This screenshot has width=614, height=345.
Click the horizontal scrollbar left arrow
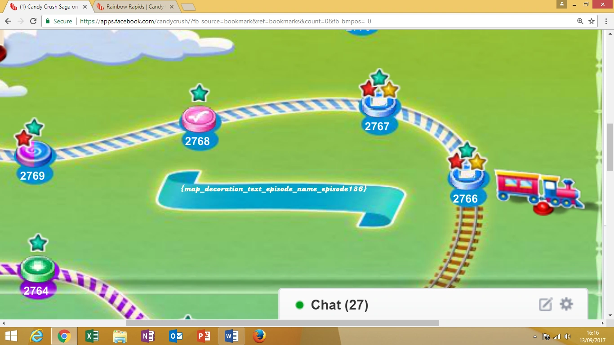point(4,323)
